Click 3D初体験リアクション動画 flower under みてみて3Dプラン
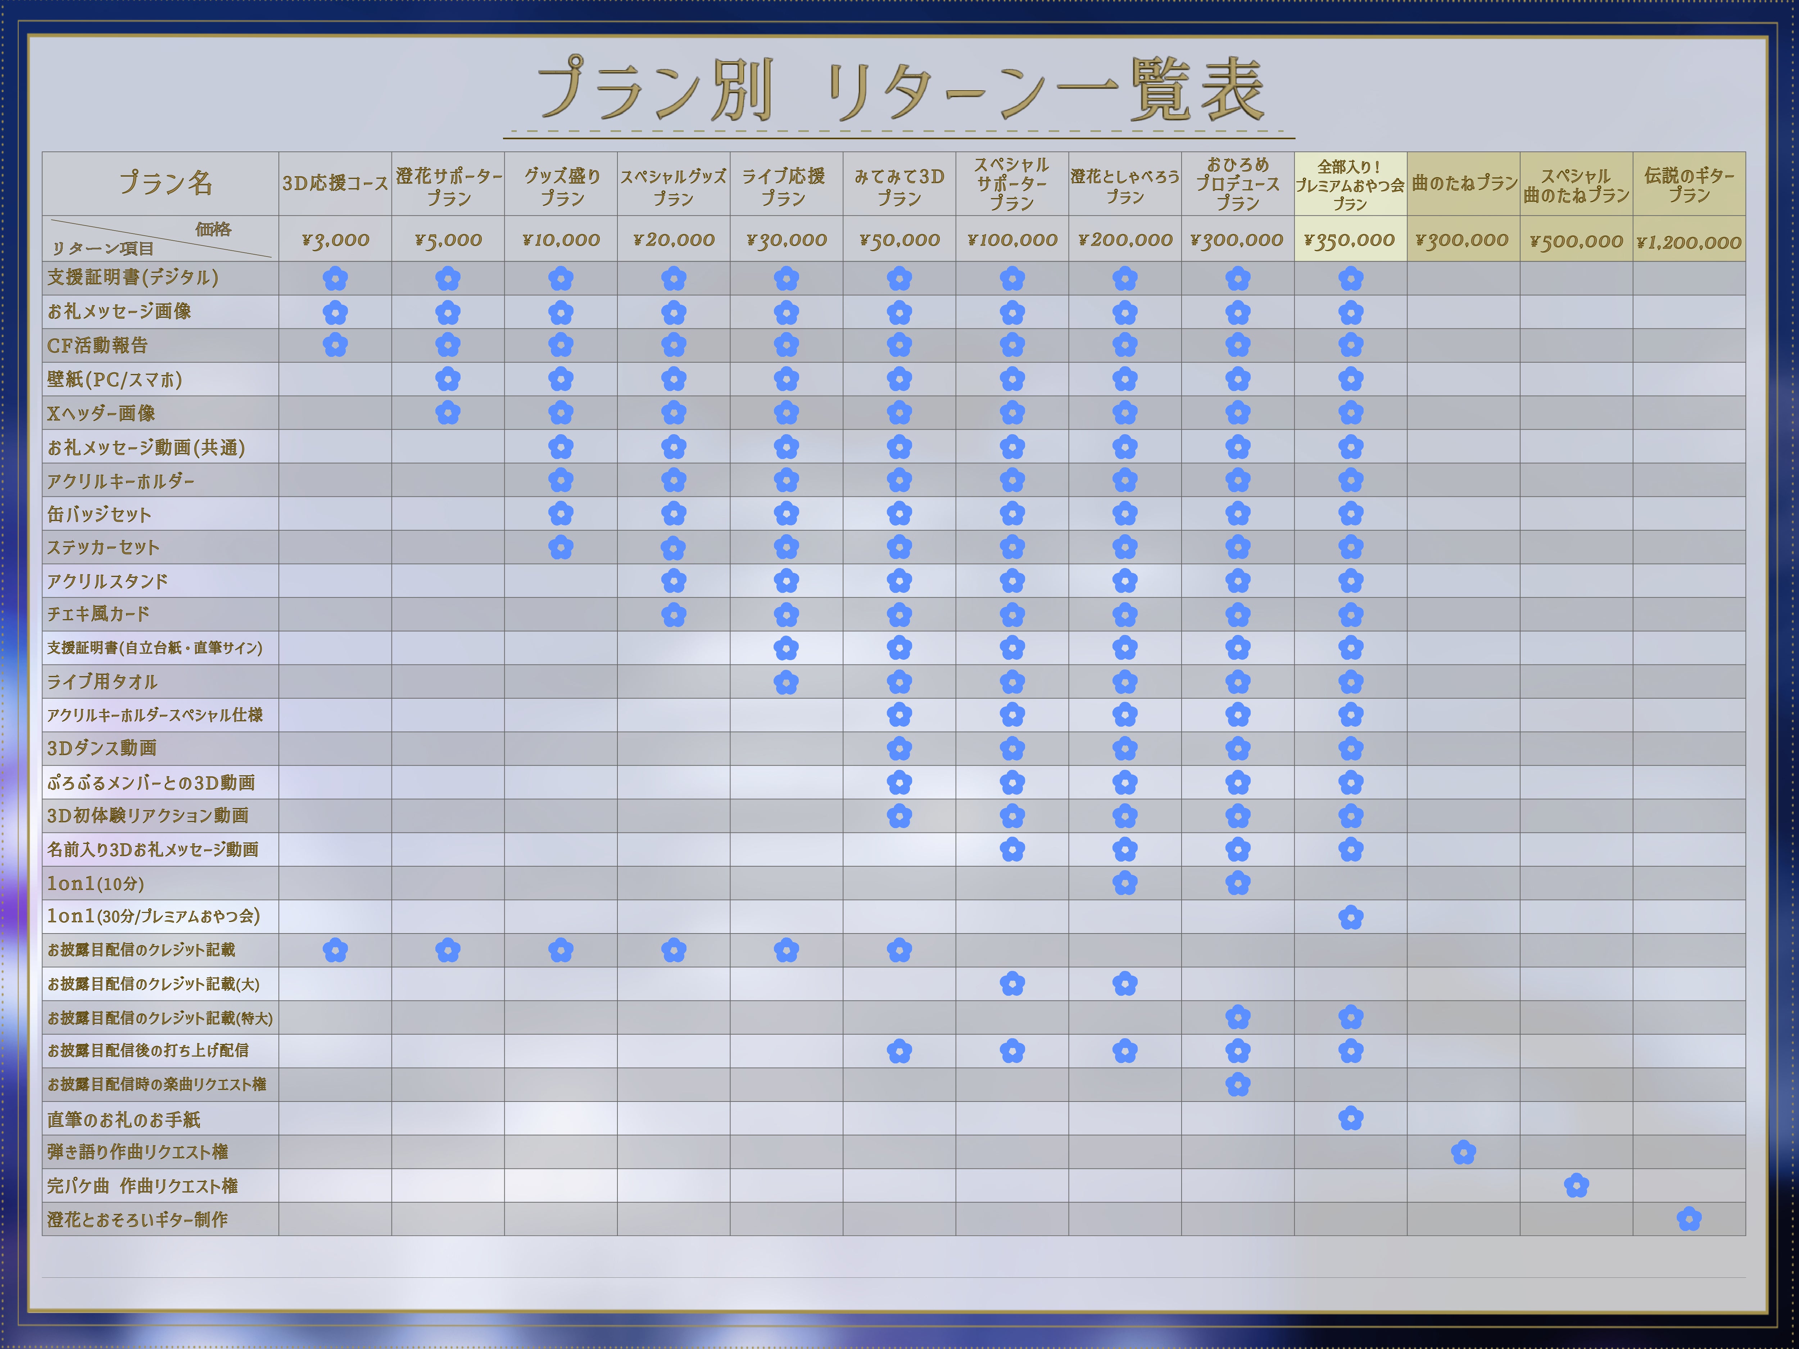This screenshot has height=1349, width=1799. 899,816
